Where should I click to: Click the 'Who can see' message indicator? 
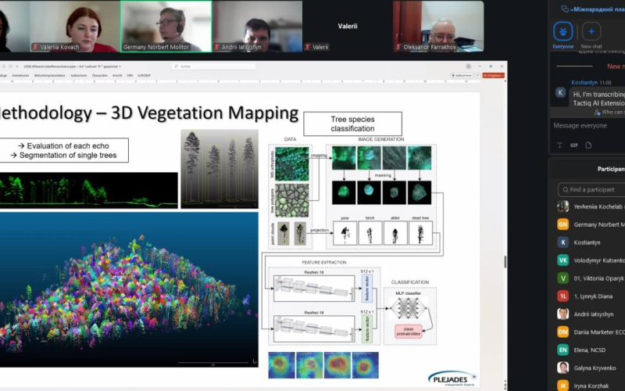[x=609, y=112]
